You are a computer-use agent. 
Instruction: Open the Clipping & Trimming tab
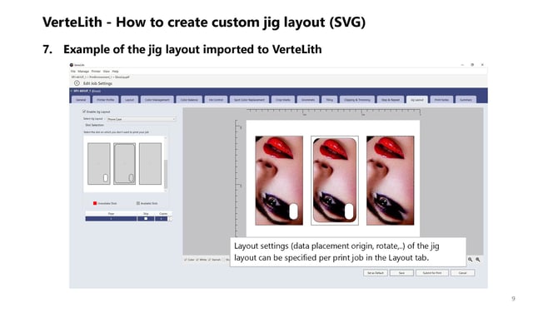click(357, 100)
